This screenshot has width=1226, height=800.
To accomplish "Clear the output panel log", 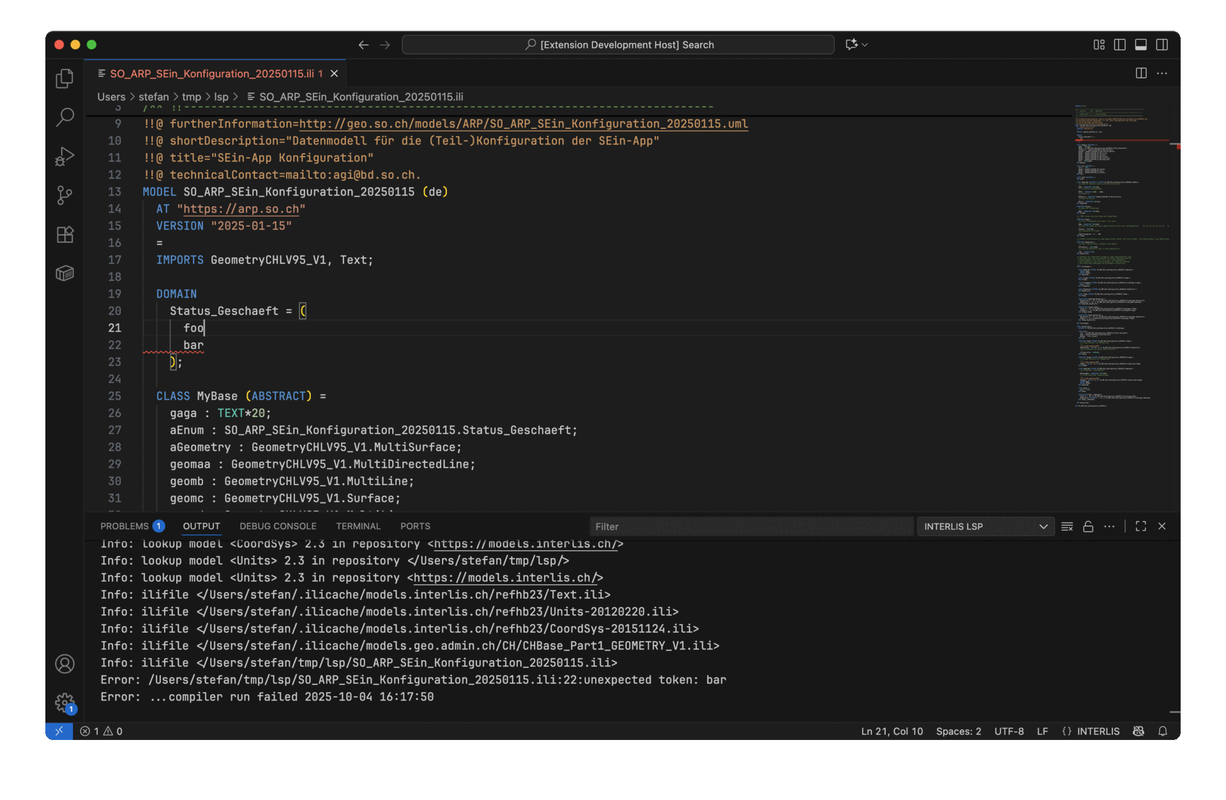I will (x=1067, y=526).
